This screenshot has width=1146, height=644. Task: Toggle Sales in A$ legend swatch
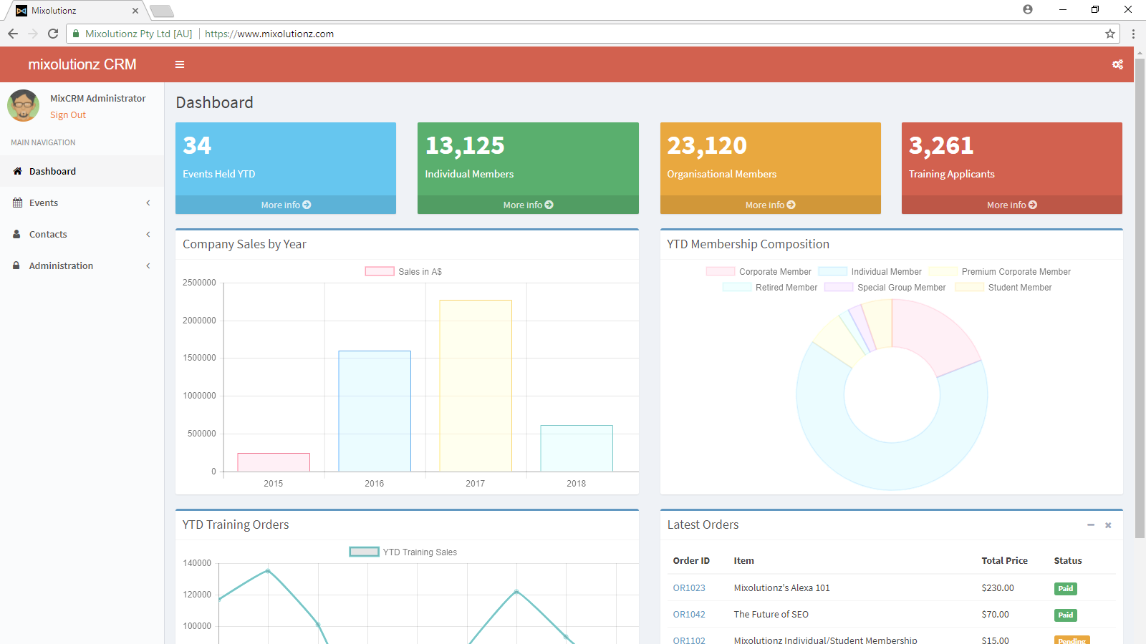380,271
